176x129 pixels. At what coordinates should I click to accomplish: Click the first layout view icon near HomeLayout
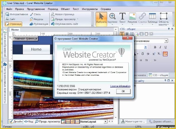[x=63, y=122]
